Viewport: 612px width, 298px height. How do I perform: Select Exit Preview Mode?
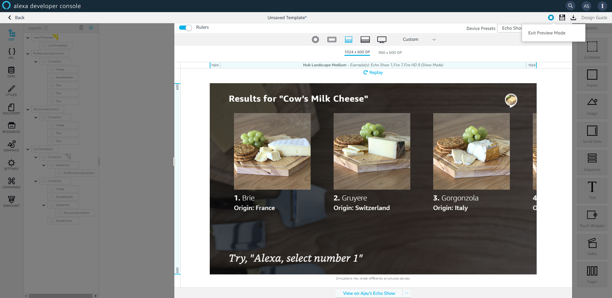tap(547, 33)
